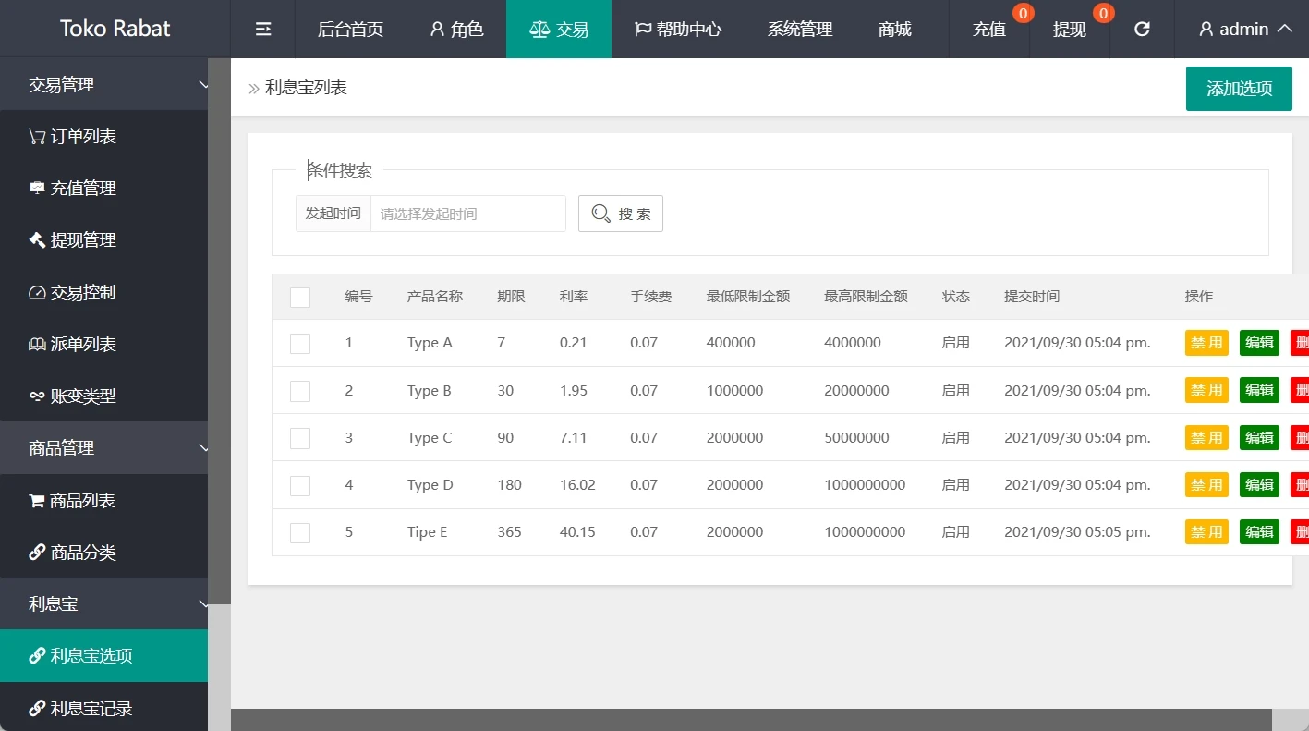
Task: Toggle the sidebar with the hamburger icon
Action: [262, 29]
